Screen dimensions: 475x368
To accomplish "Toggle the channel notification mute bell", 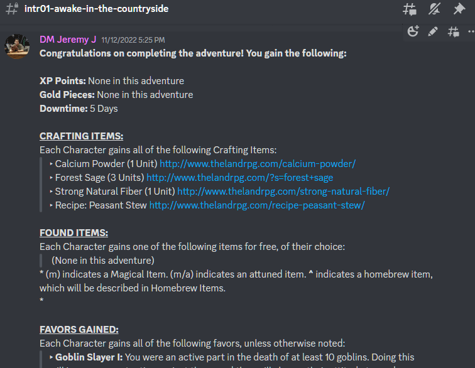I will (434, 9).
